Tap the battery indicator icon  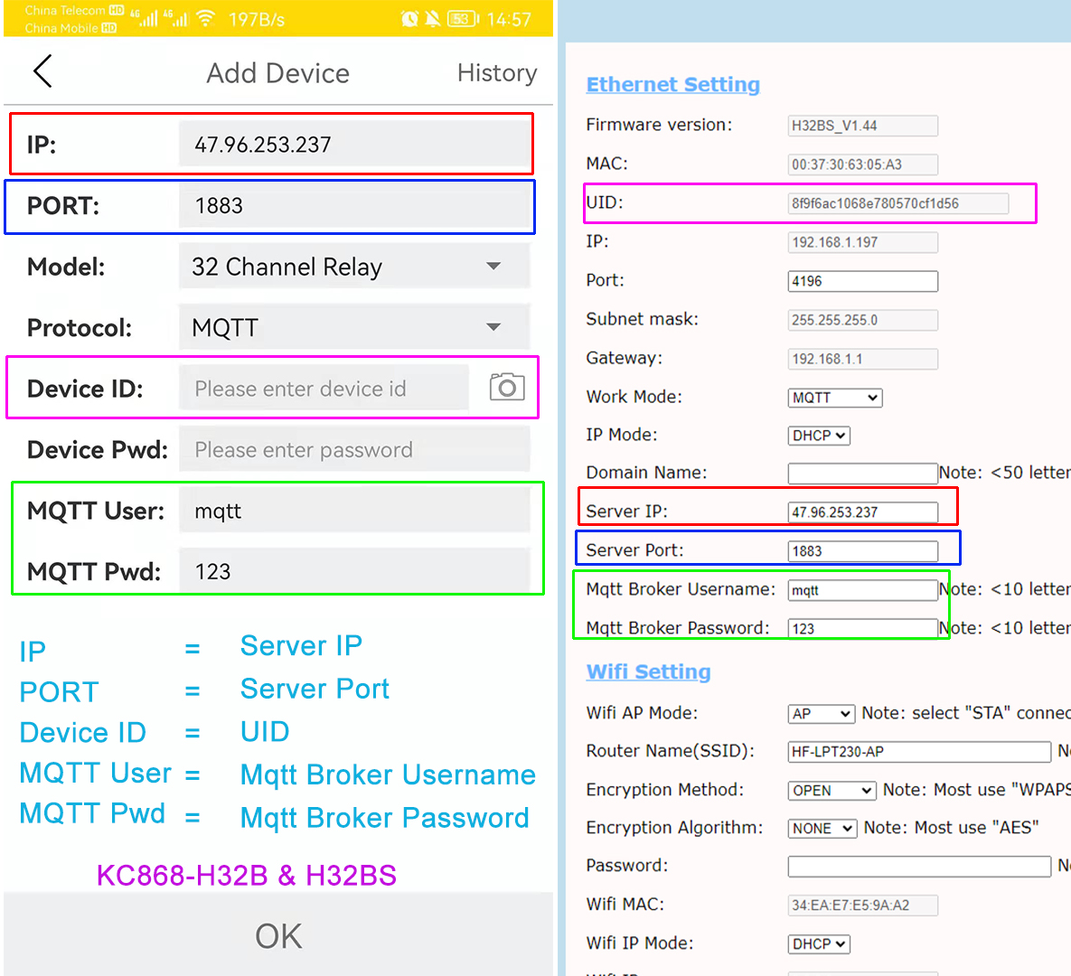pos(462,19)
